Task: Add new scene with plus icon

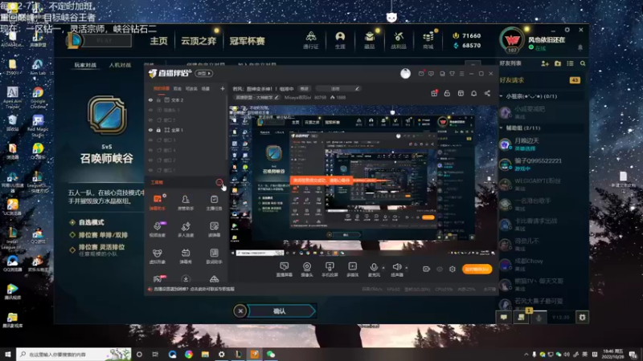Action: point(223,88)
